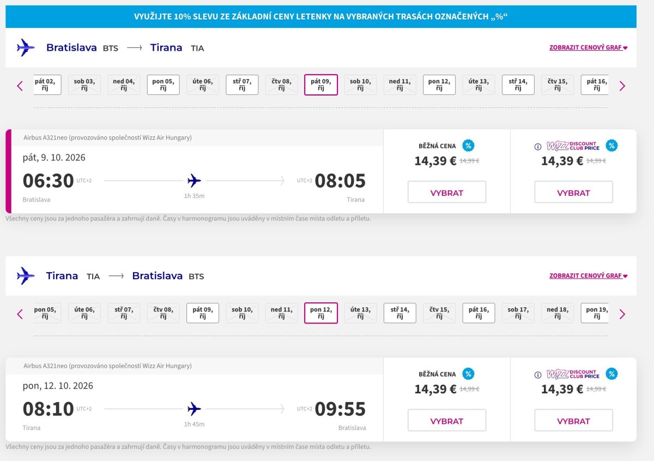The image size is (654, 461).
Task: Click the airplane icon beside Bratislava BTS route header
Action: click(x=26, y=47)
